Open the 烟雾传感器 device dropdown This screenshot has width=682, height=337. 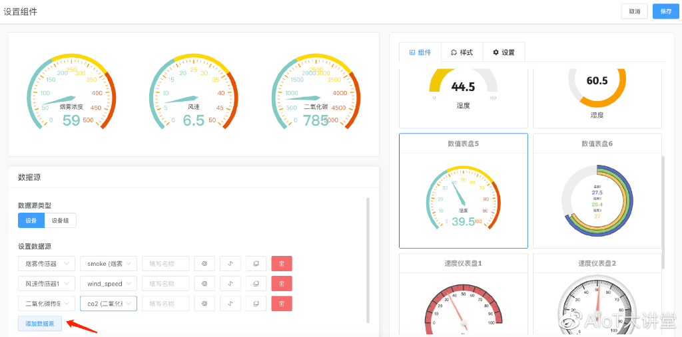pyautogui.click(x=47, y=264)
